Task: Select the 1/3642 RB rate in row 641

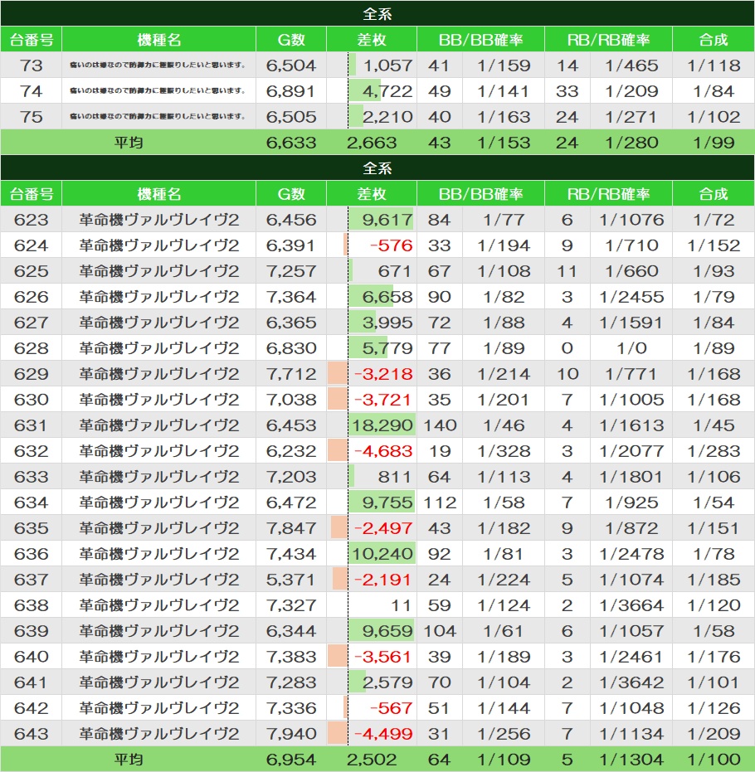Action: click(631, 682)
